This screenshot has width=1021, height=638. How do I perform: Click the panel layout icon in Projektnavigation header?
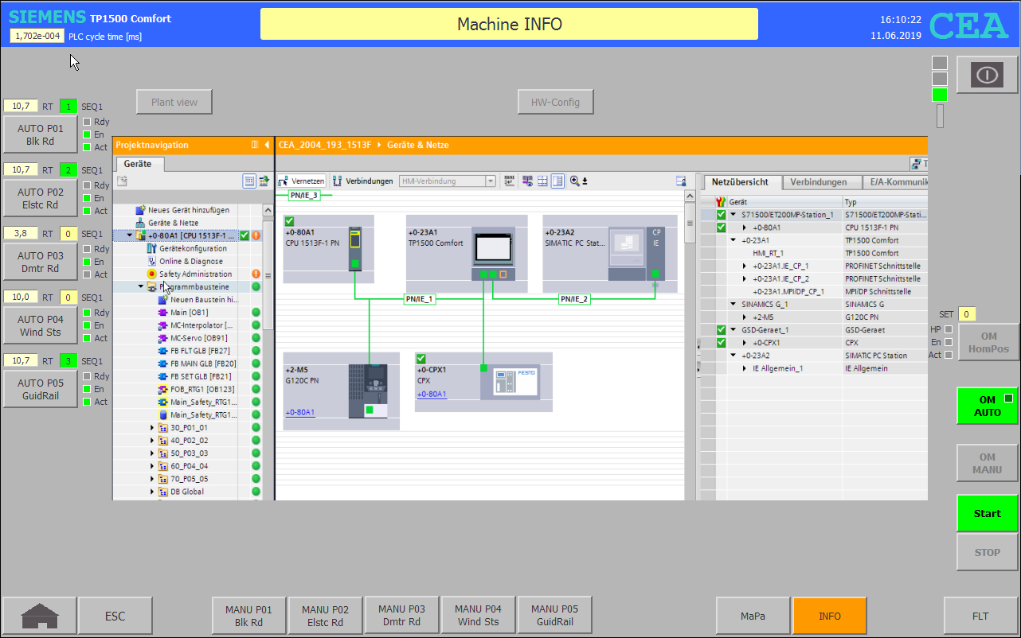255,145
